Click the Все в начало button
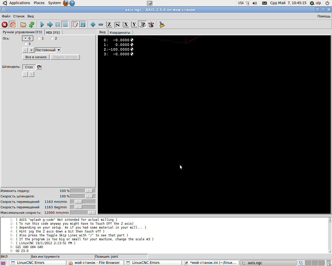The height and width of the screenshot is (266, 332). coord(36,57)
